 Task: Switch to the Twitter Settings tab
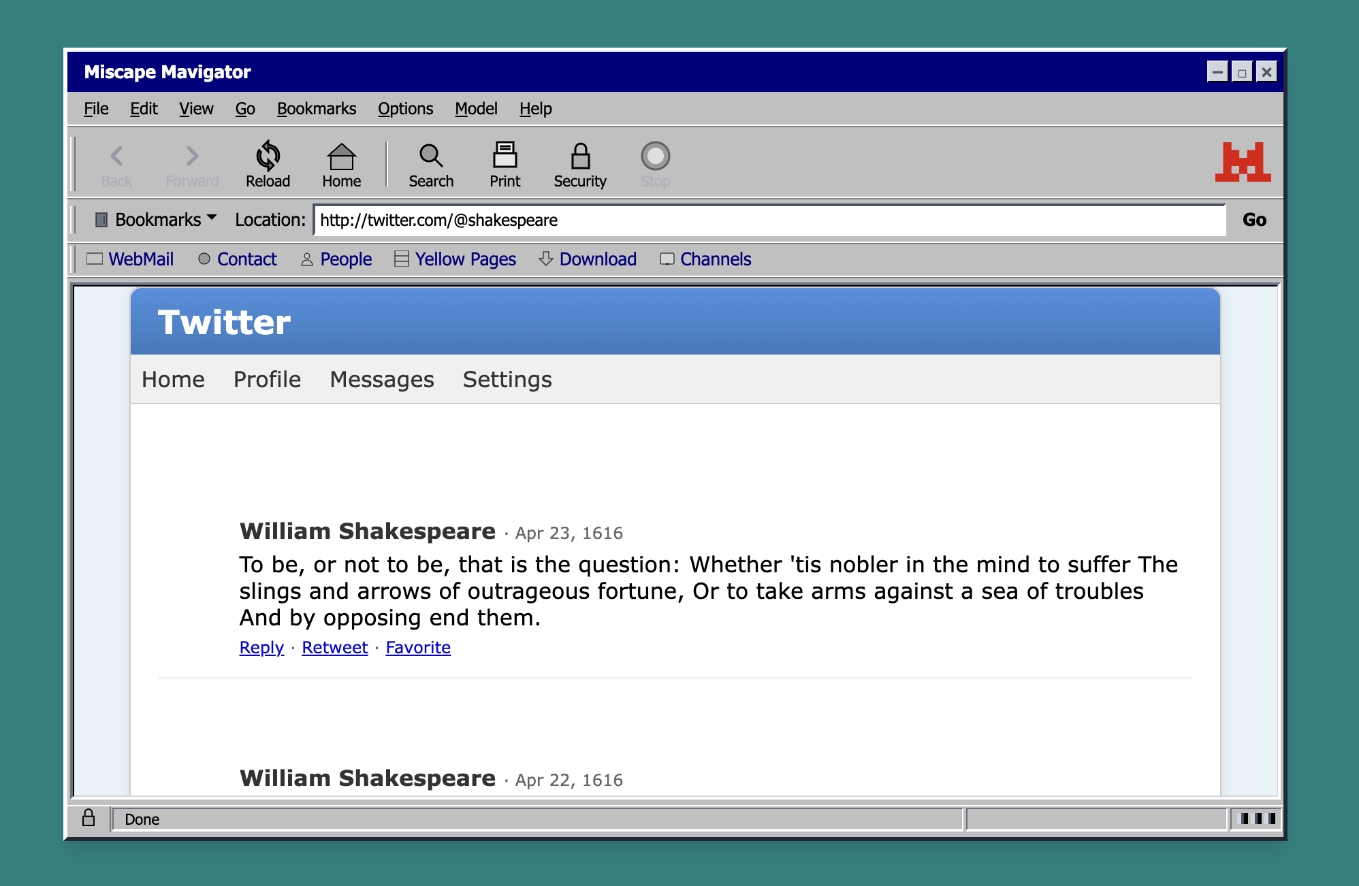point(507,379)
